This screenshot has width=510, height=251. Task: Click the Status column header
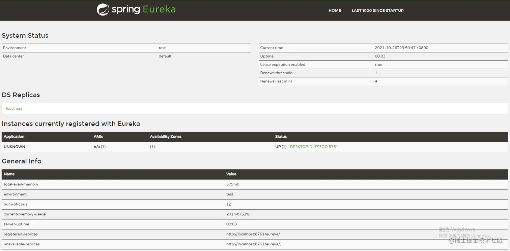click(281, 137)
